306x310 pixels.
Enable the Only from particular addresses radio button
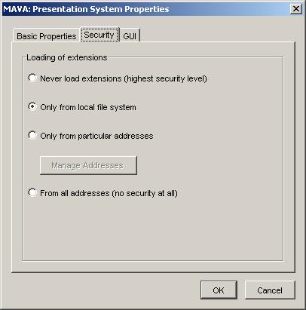pos(32,135)
